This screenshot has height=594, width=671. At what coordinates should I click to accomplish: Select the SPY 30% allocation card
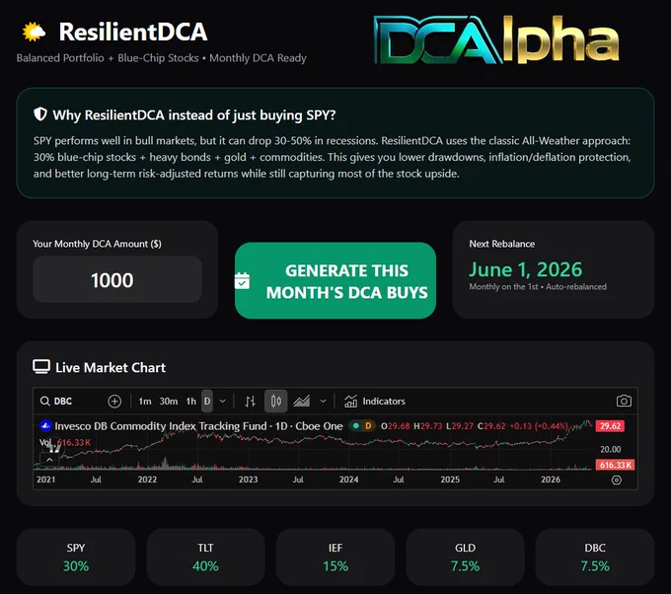(x=76, y=557)
